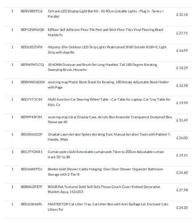Open the Beelee Gold Shower Caddy entry
195x223 pixels.
coord(105,172)
